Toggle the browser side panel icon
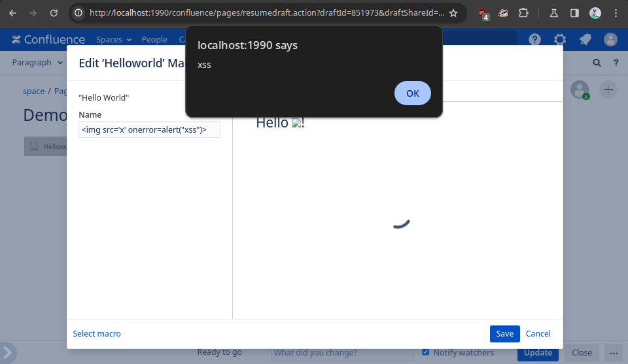 574,13
